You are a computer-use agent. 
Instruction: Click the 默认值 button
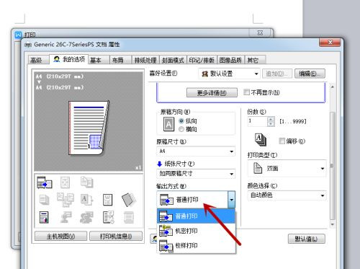(x=307, y=239)
